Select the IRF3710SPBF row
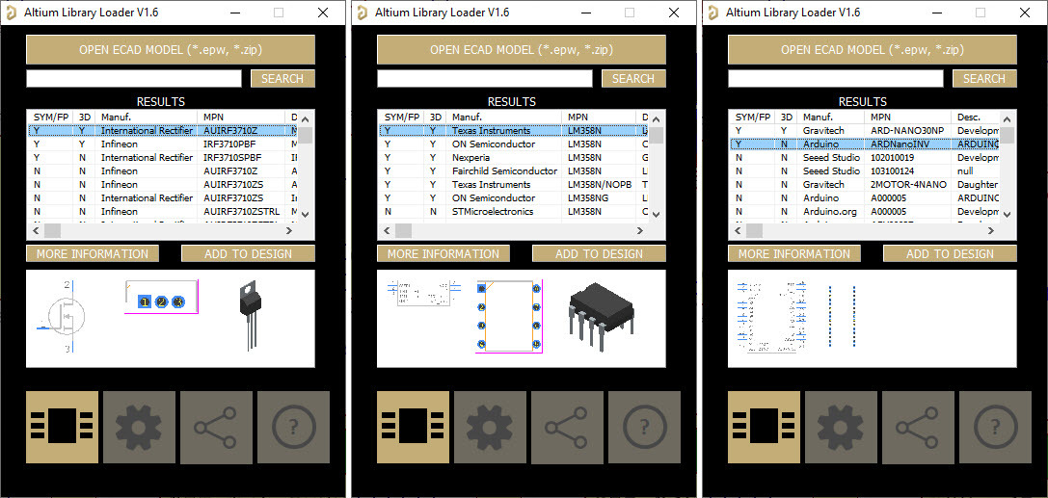Viewport: 1048px width, 498px height. tap(162, 158)
